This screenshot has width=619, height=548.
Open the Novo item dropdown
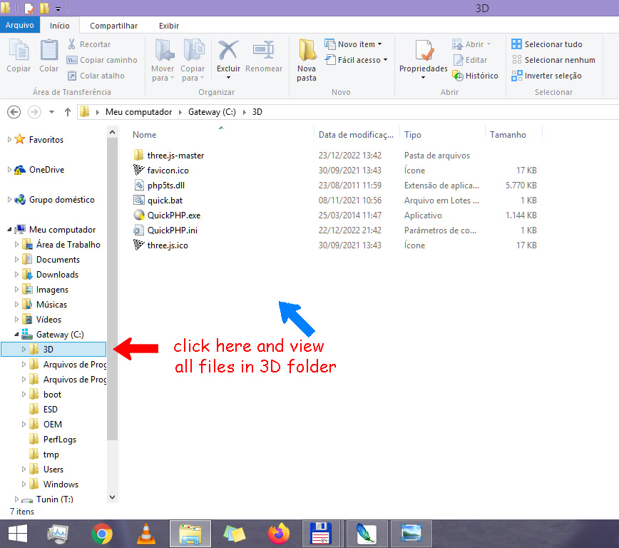(x=354, y=44)
